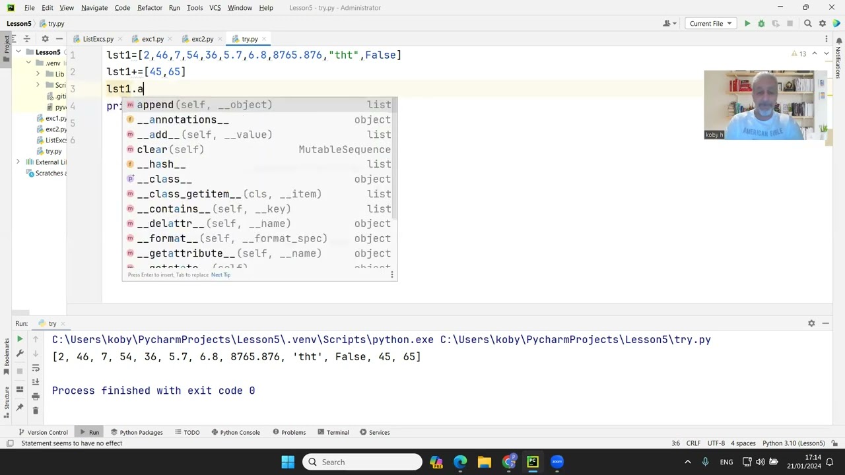Open Windows Start menu
The height and width of the screenshot is (475, 845).
(288, 462)
